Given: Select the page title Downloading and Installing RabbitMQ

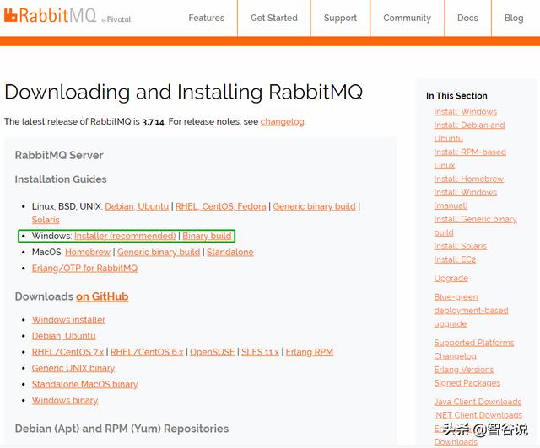Looking at the screenshot, I should [x=184, y=93].
